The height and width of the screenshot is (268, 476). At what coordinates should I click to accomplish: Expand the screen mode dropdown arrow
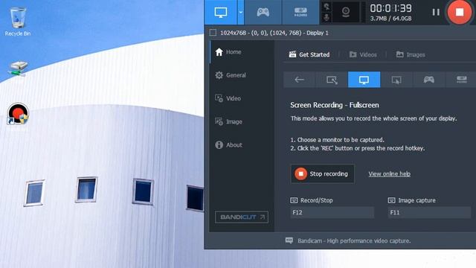point(241,12)
